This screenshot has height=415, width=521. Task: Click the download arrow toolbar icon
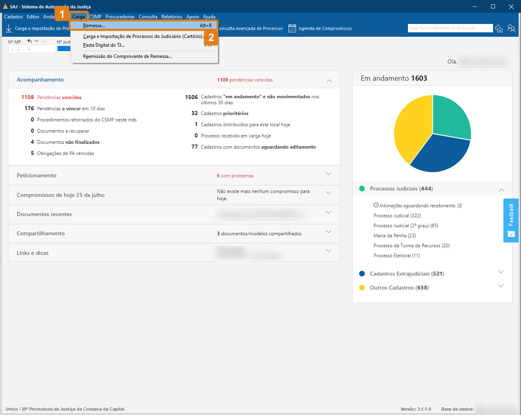coord(8,28)
